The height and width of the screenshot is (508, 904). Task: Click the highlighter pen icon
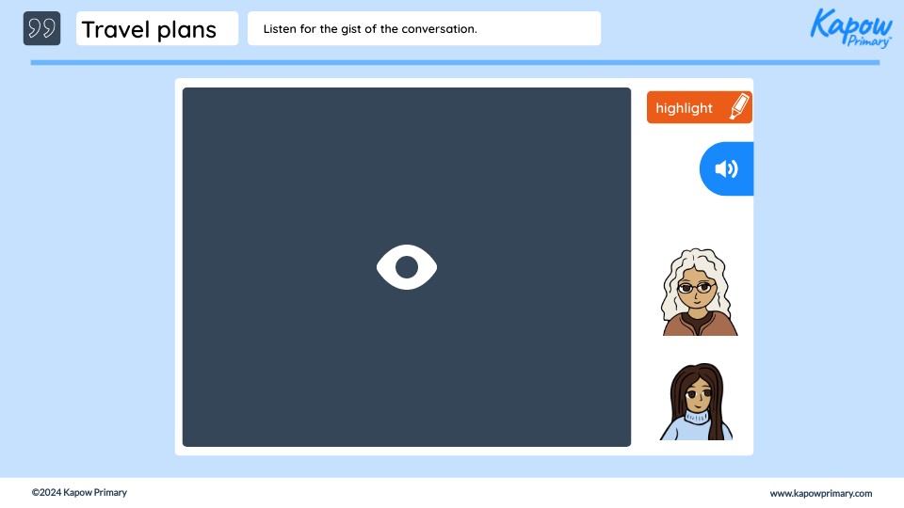(x=739, y=107)
